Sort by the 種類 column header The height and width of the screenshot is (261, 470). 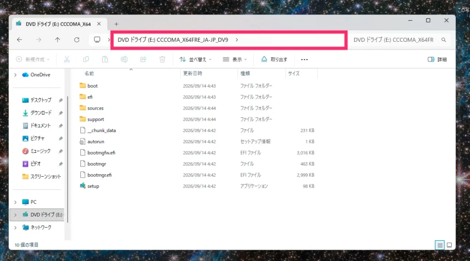245,73
